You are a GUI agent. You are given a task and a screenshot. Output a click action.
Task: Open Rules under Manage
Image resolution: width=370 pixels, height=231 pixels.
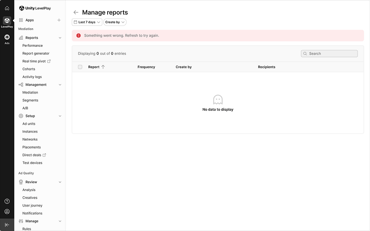coord(27,229)
